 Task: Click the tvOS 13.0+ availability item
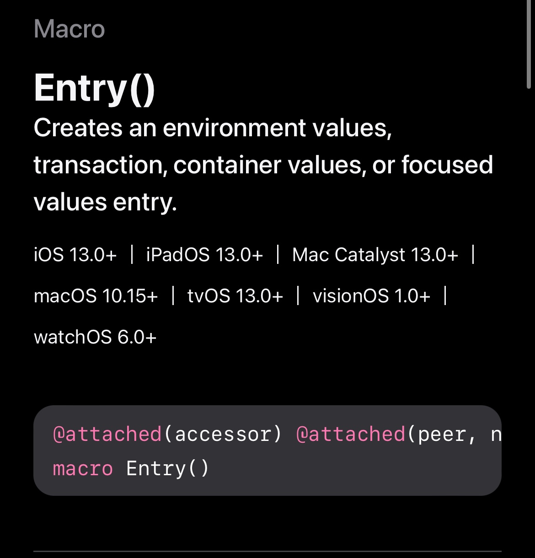235,296
